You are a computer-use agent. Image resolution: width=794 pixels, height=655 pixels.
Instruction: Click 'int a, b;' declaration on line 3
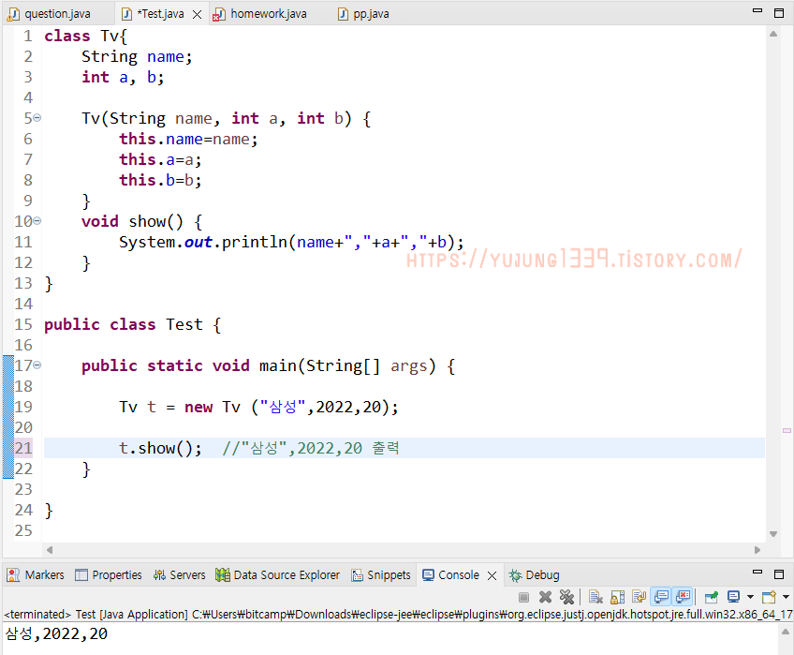point(123,77)
